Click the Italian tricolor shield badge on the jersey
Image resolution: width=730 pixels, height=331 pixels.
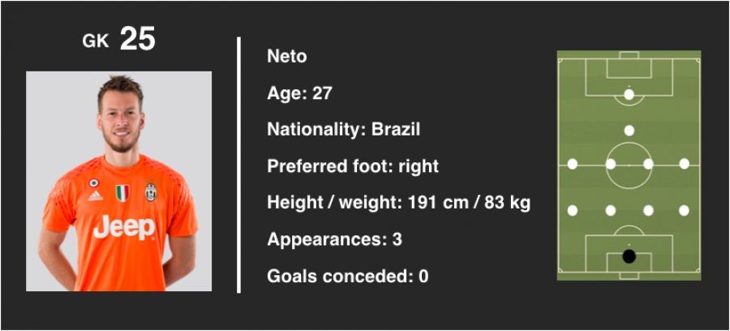122,193
